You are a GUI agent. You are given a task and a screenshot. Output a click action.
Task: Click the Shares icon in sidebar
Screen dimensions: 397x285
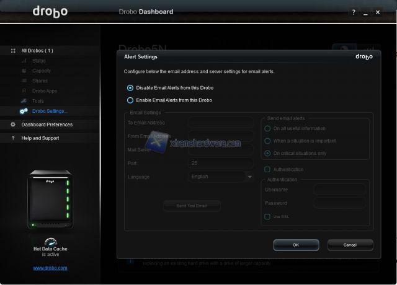(x=24, y=81)
